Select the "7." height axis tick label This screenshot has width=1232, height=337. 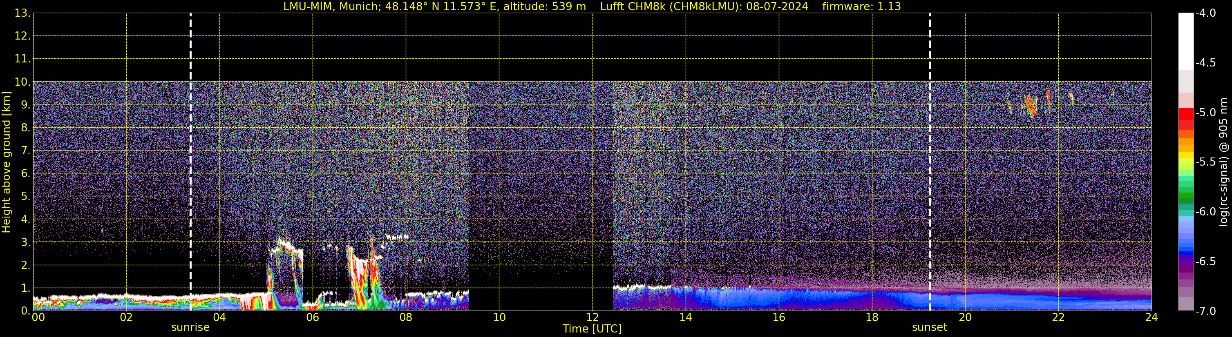(26, 151)
